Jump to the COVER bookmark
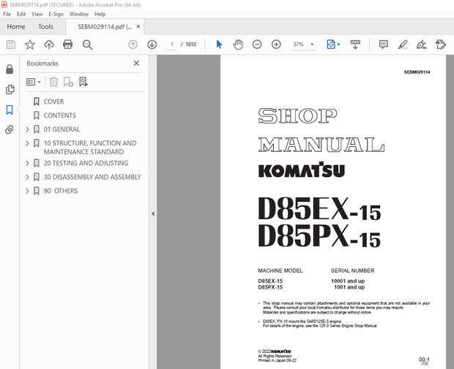Image resolution: width=454 pixels, height=369 pixels. (53, 102)
